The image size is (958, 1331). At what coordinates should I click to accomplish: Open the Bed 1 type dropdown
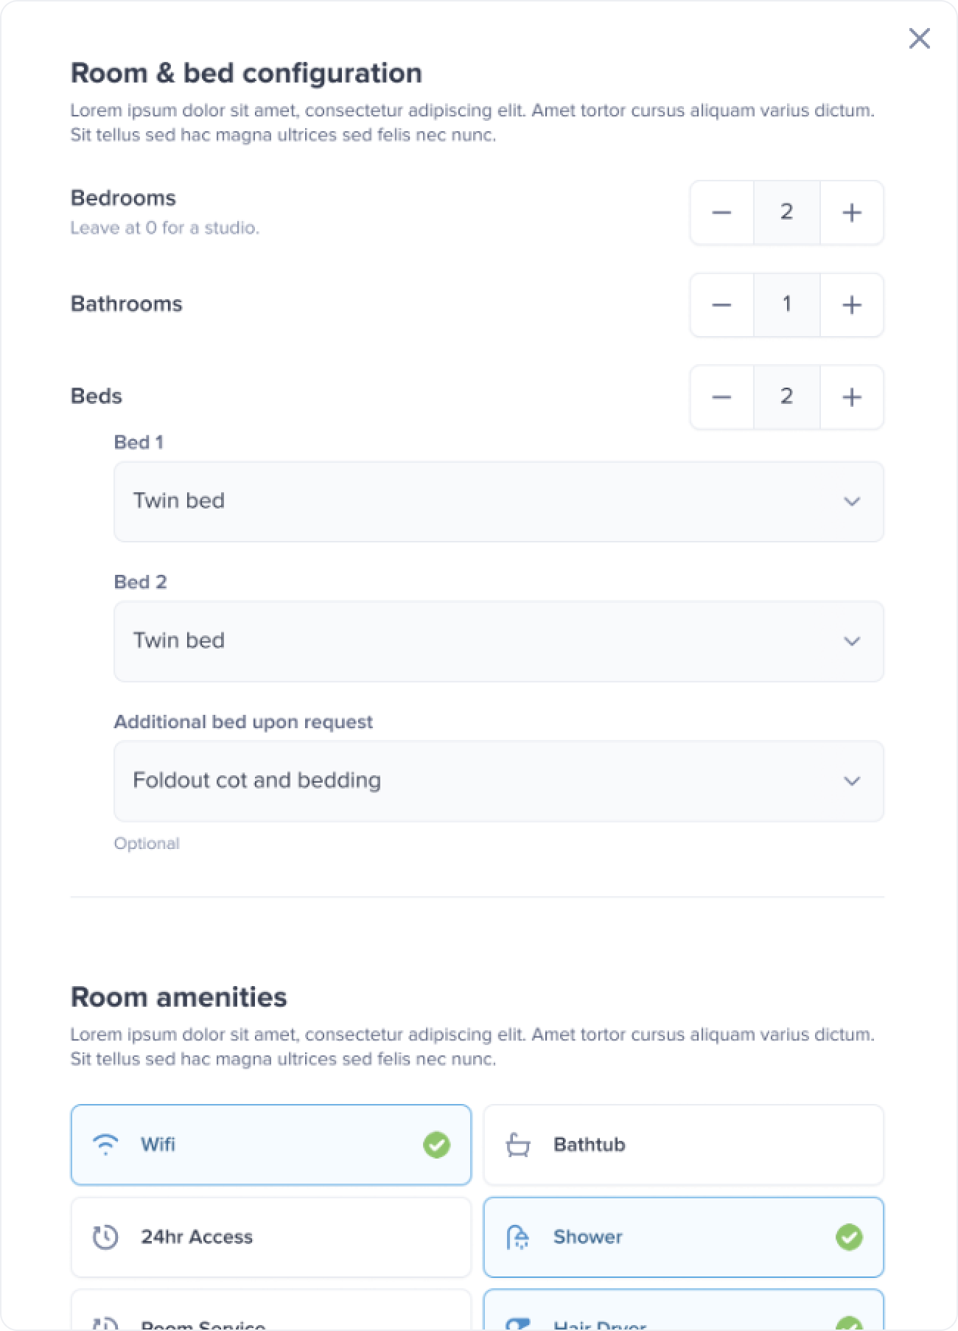498,501
